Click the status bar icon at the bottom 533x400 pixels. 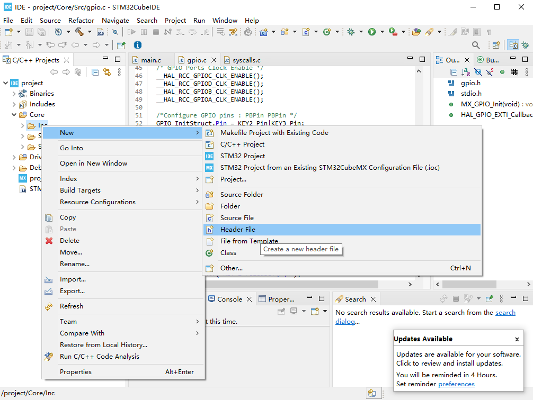372,393
